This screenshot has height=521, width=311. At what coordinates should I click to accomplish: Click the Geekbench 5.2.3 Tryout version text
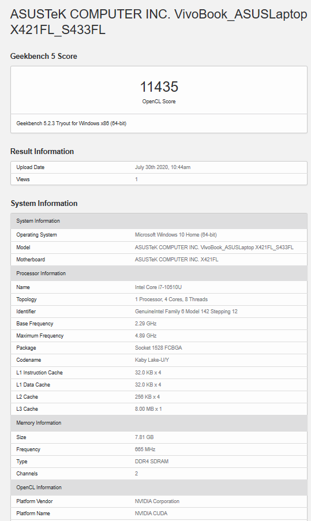point(72,123)
